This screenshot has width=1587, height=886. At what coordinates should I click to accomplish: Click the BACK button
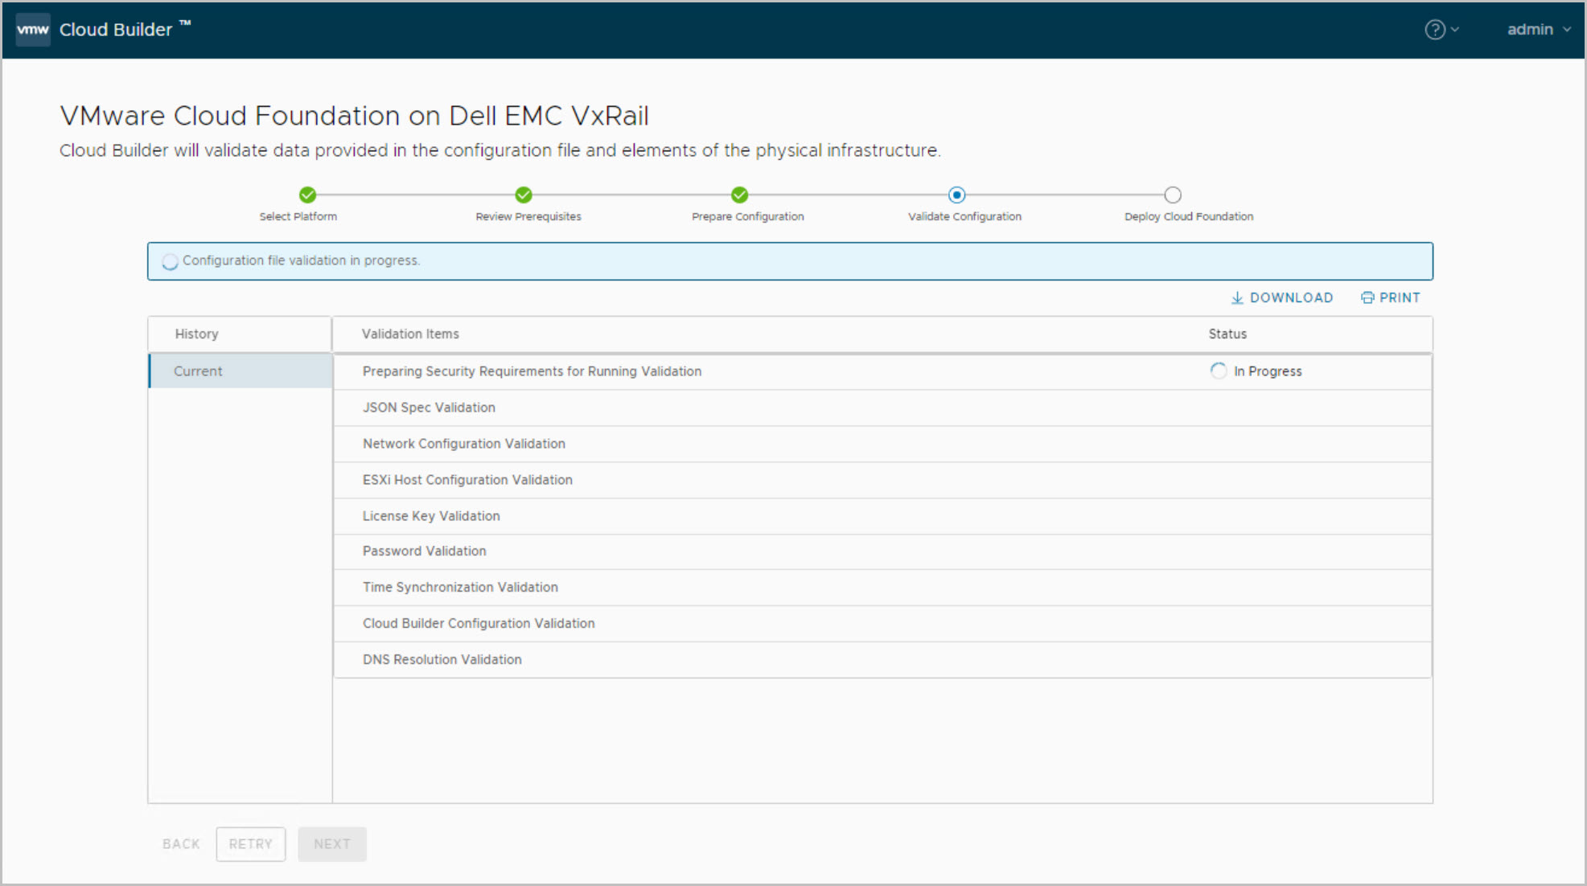tap(181, 844)
